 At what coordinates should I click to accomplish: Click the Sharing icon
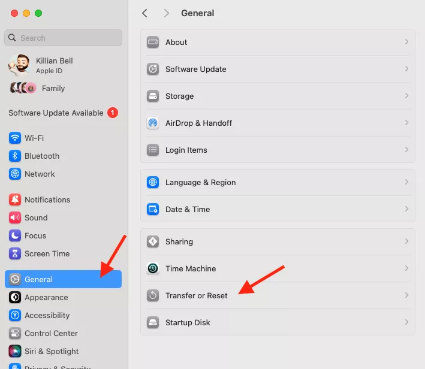(x=153, y=241)
